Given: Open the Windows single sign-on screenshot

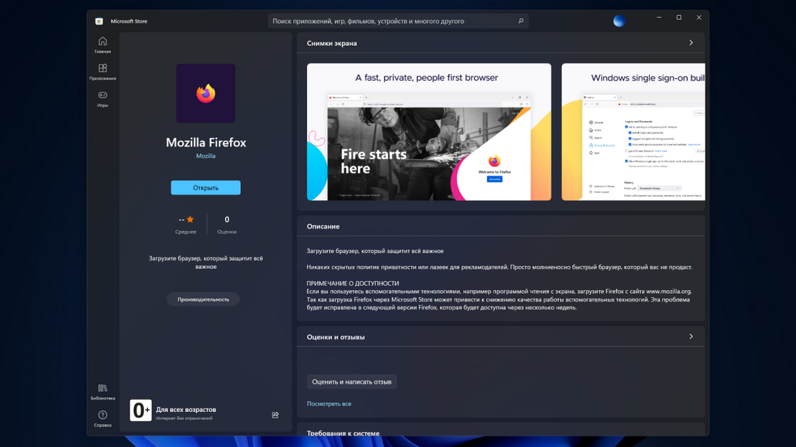Looking at the screenshot, I should coord(633,132).
